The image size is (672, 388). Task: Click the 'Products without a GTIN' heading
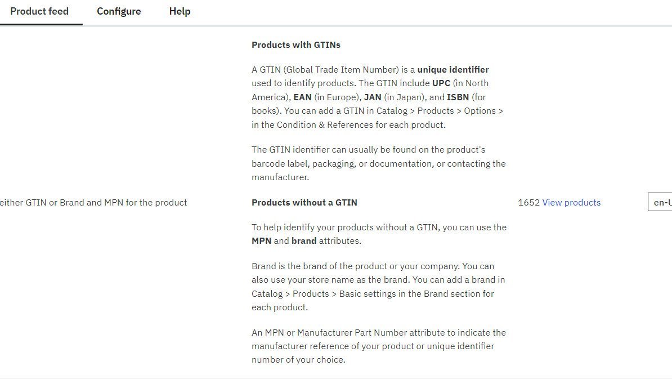[x=304, y=203]
